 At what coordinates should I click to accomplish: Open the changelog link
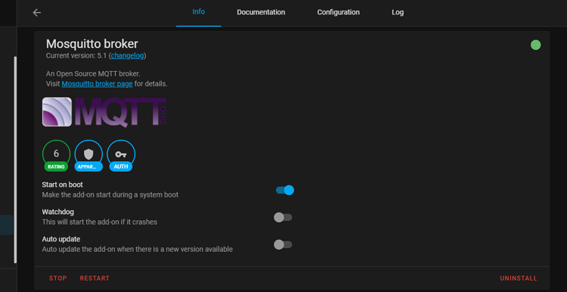point(127,56)
